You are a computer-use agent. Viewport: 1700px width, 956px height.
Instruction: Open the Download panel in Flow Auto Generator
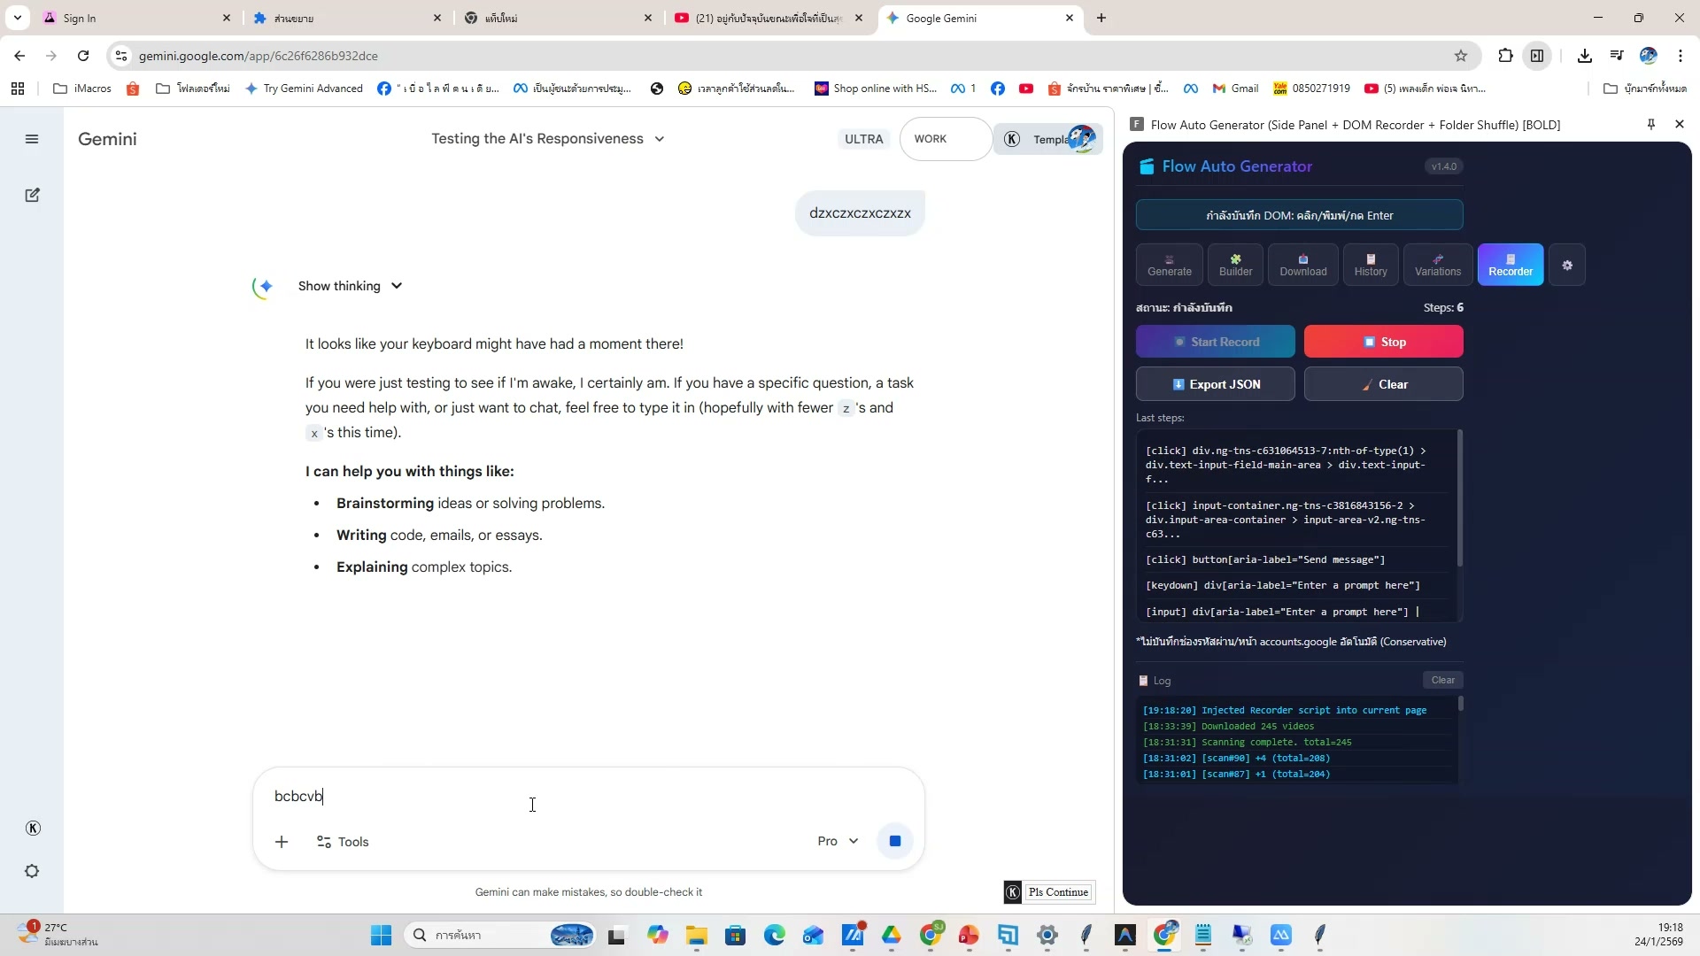[x=1302, y=264]
